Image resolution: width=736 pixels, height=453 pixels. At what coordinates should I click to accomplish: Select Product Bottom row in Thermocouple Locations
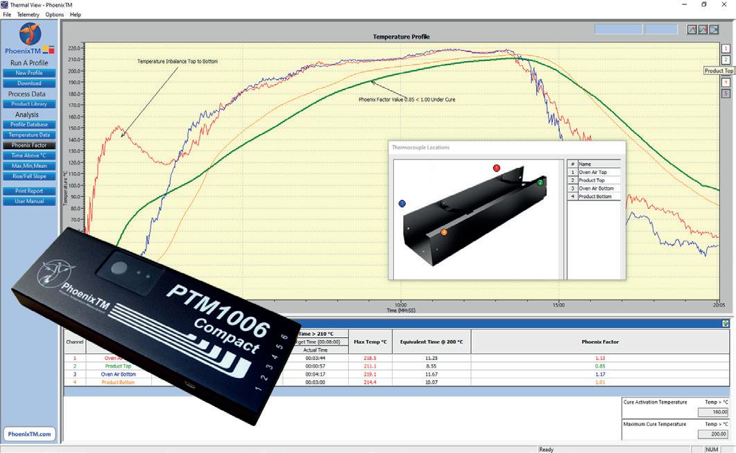594,196
